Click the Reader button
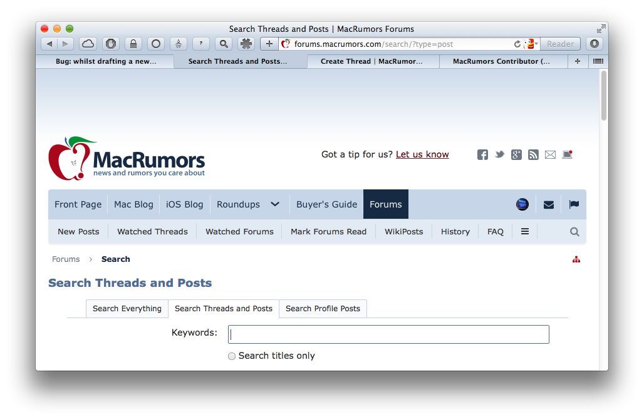 click(x=560, y=44)
